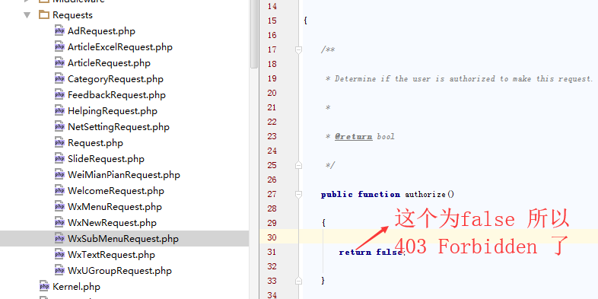598x299 pixels.
Task: Place cursor on return false statement
Action: pyautogui.click(x=371, y=252)
